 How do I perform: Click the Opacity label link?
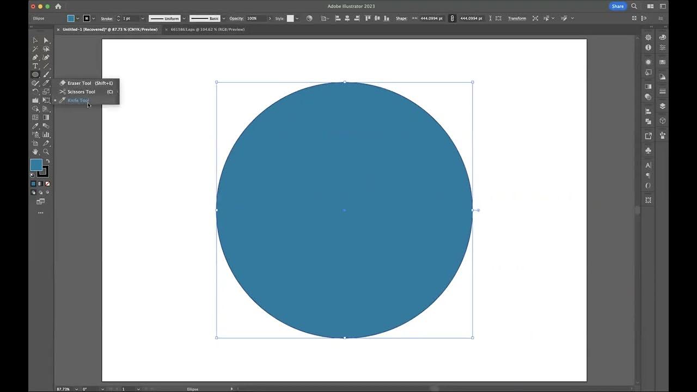pyautogui.click(x=236, y=19)
